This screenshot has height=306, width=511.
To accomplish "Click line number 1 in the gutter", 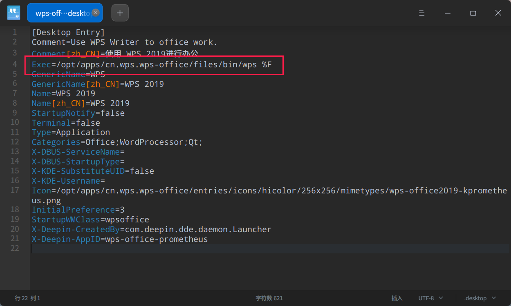I will 15,32.
